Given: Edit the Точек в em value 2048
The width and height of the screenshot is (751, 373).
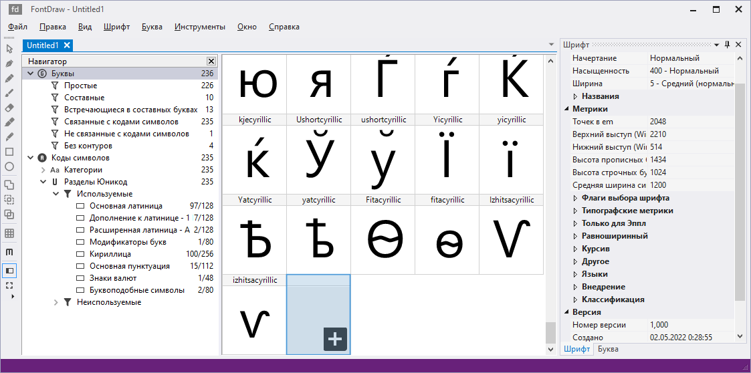Looking at the screenshot, I should [691, 122].
